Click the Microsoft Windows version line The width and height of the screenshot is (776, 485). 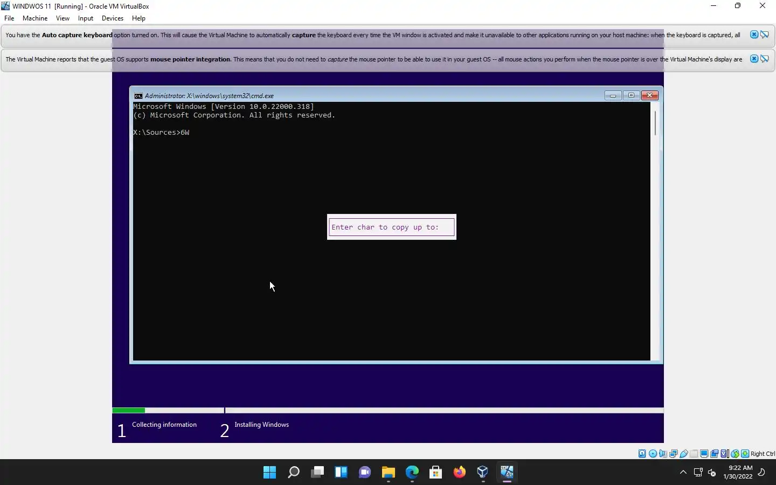[x=224, y=107]
